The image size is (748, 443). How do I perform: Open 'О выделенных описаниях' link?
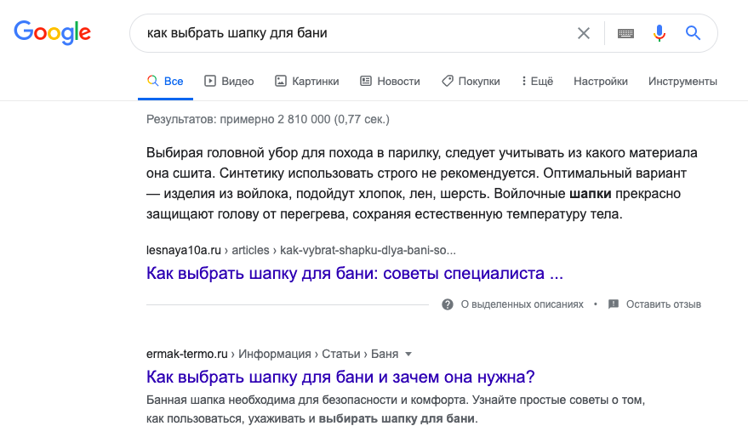[x=522, y=304]
